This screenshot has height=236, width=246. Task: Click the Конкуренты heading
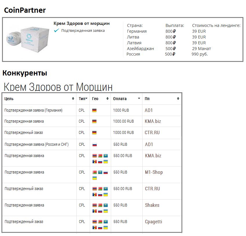coord(25,73)
